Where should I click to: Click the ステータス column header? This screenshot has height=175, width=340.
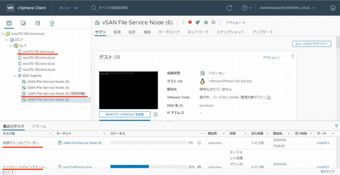coord(117,133)
